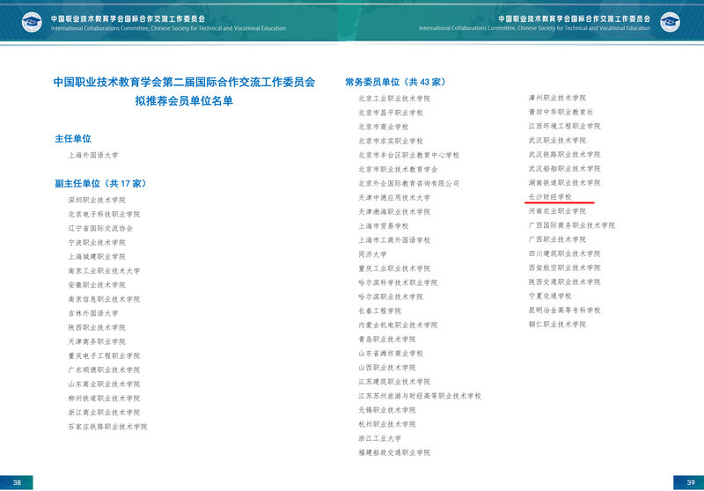Viewport: 704px width, 491px height.
Task: Click the entry '内蒙古机电职业技术学院'
Action: pos(398,325)
